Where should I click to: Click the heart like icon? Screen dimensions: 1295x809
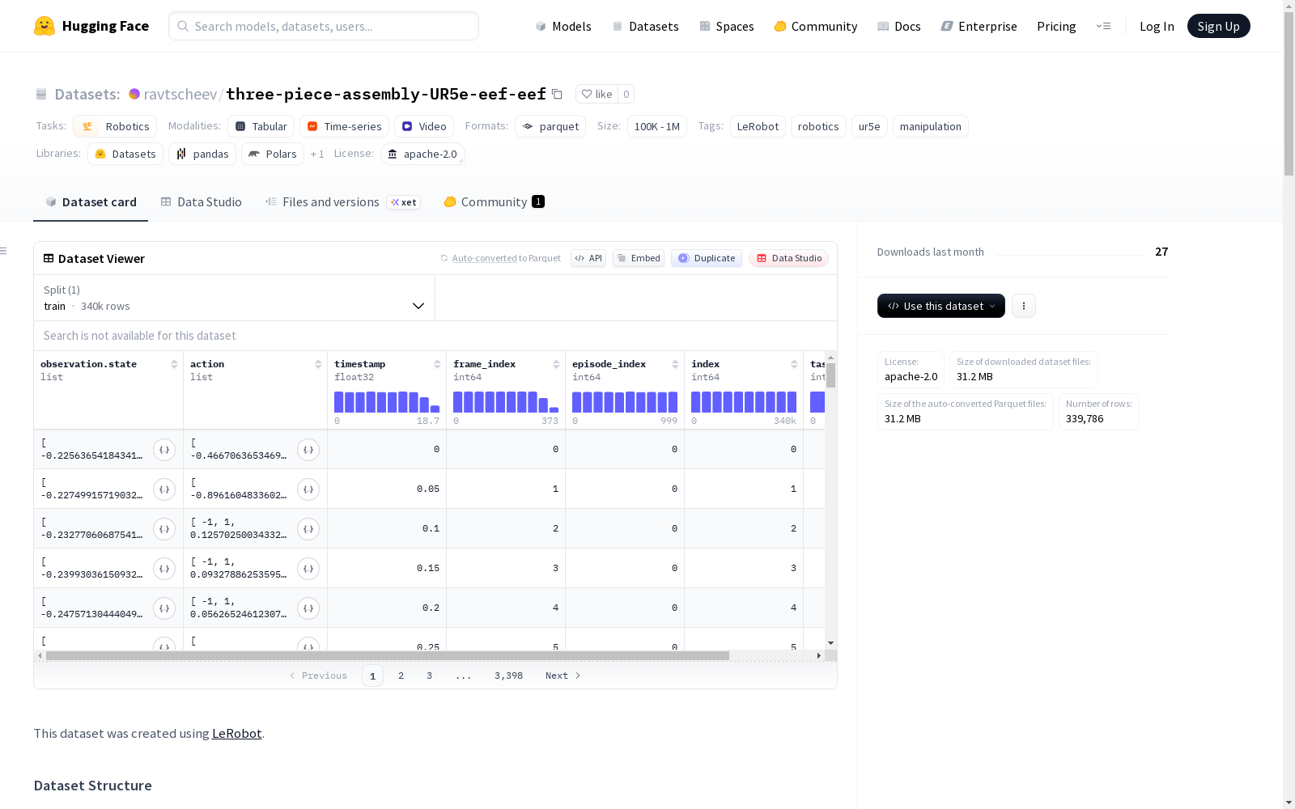[587, 94]
